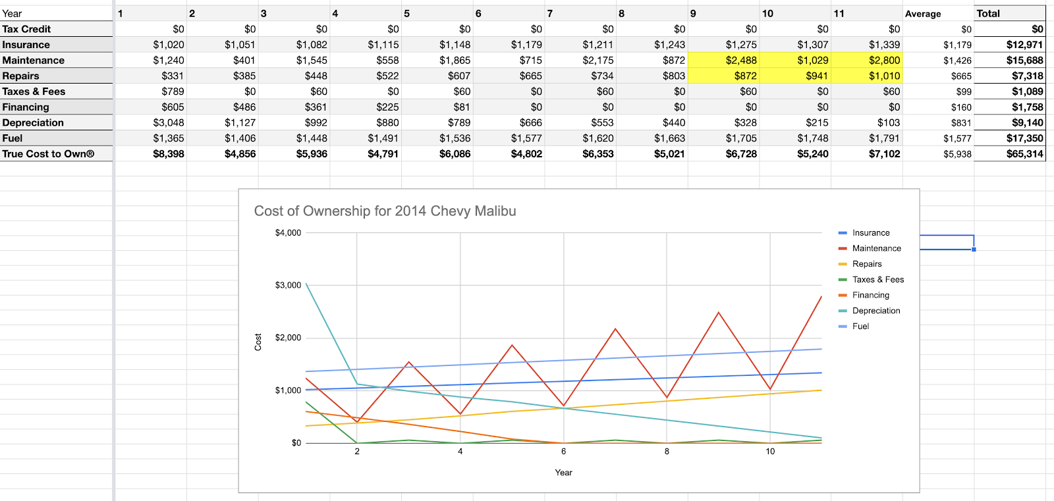Click the red Maintenance legend color marker
Image resolution: width=1054 pixels, height=501 pixels.
843,249
